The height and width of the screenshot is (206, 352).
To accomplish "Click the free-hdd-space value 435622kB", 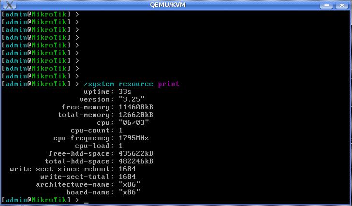I will 136,153.
